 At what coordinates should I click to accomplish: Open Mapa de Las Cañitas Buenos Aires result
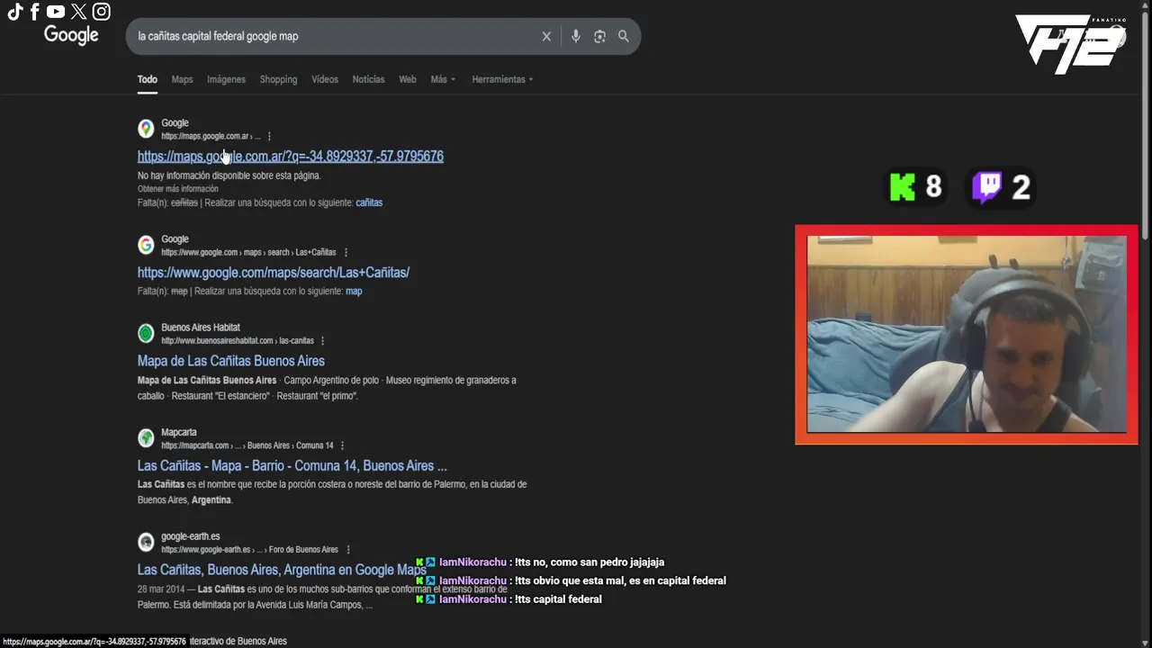231,361
